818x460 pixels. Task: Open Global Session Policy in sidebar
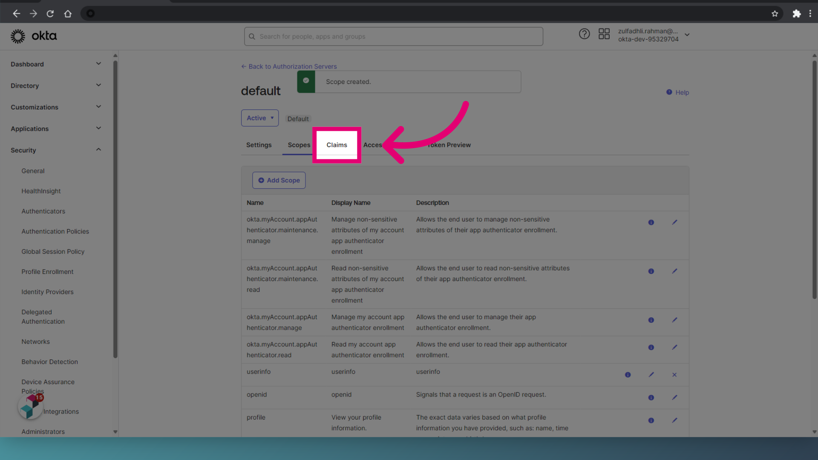[x=53, y=252]
